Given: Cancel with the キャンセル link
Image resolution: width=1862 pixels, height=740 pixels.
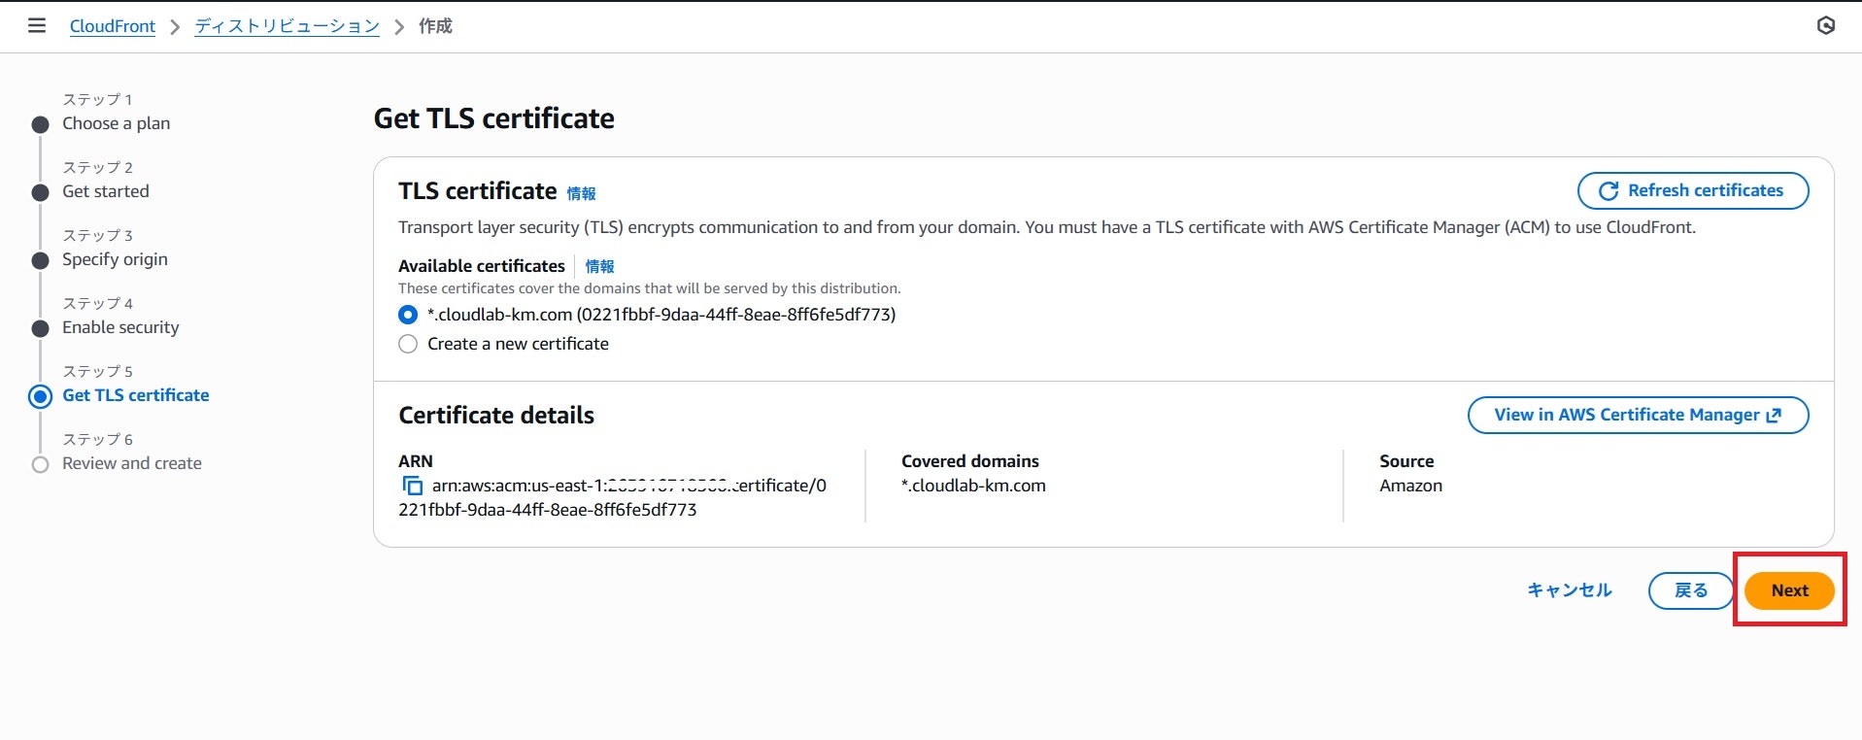Looking at the screenshot, I should (x=1570, y=590).
